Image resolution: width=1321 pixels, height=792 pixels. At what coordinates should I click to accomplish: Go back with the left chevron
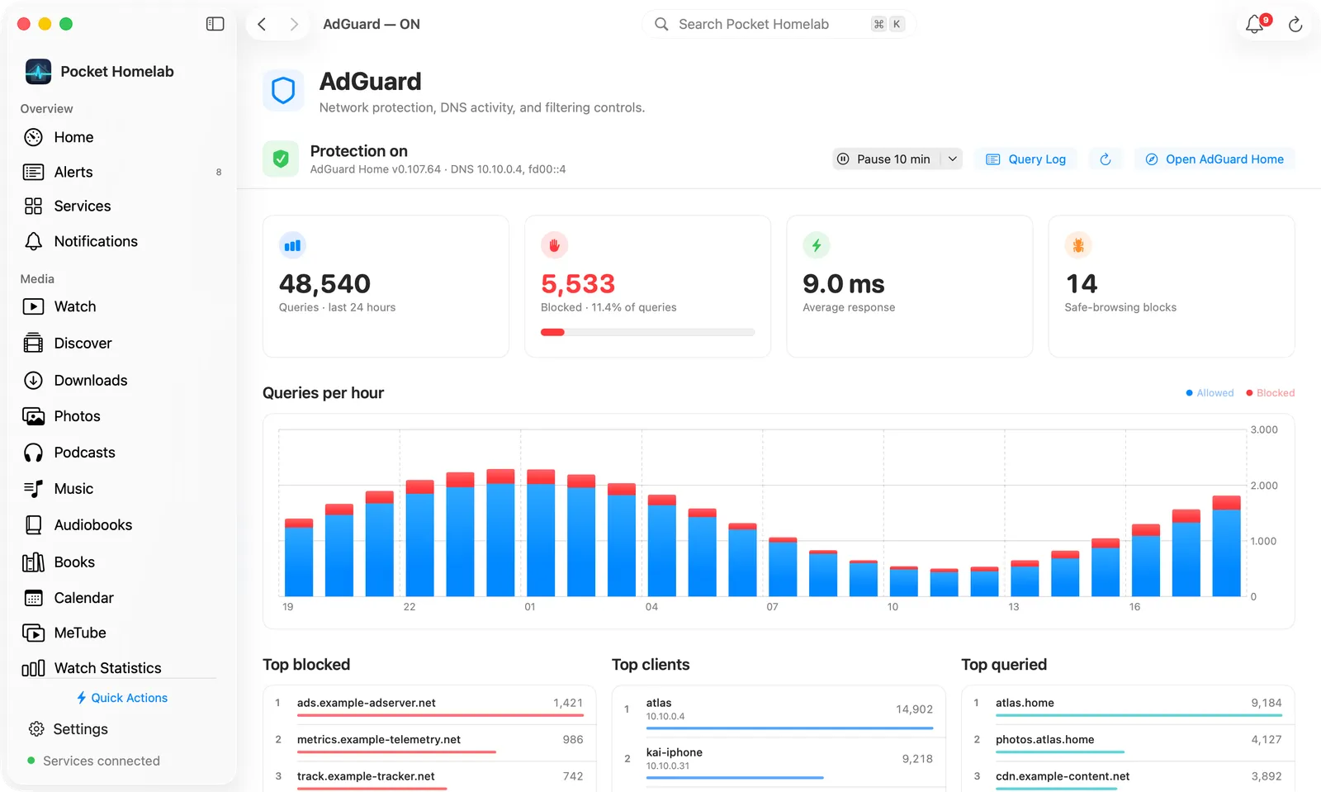coord(262,24)
